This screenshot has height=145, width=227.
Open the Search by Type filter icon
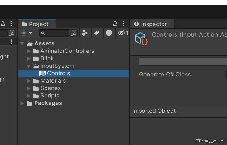coord(85,33)
